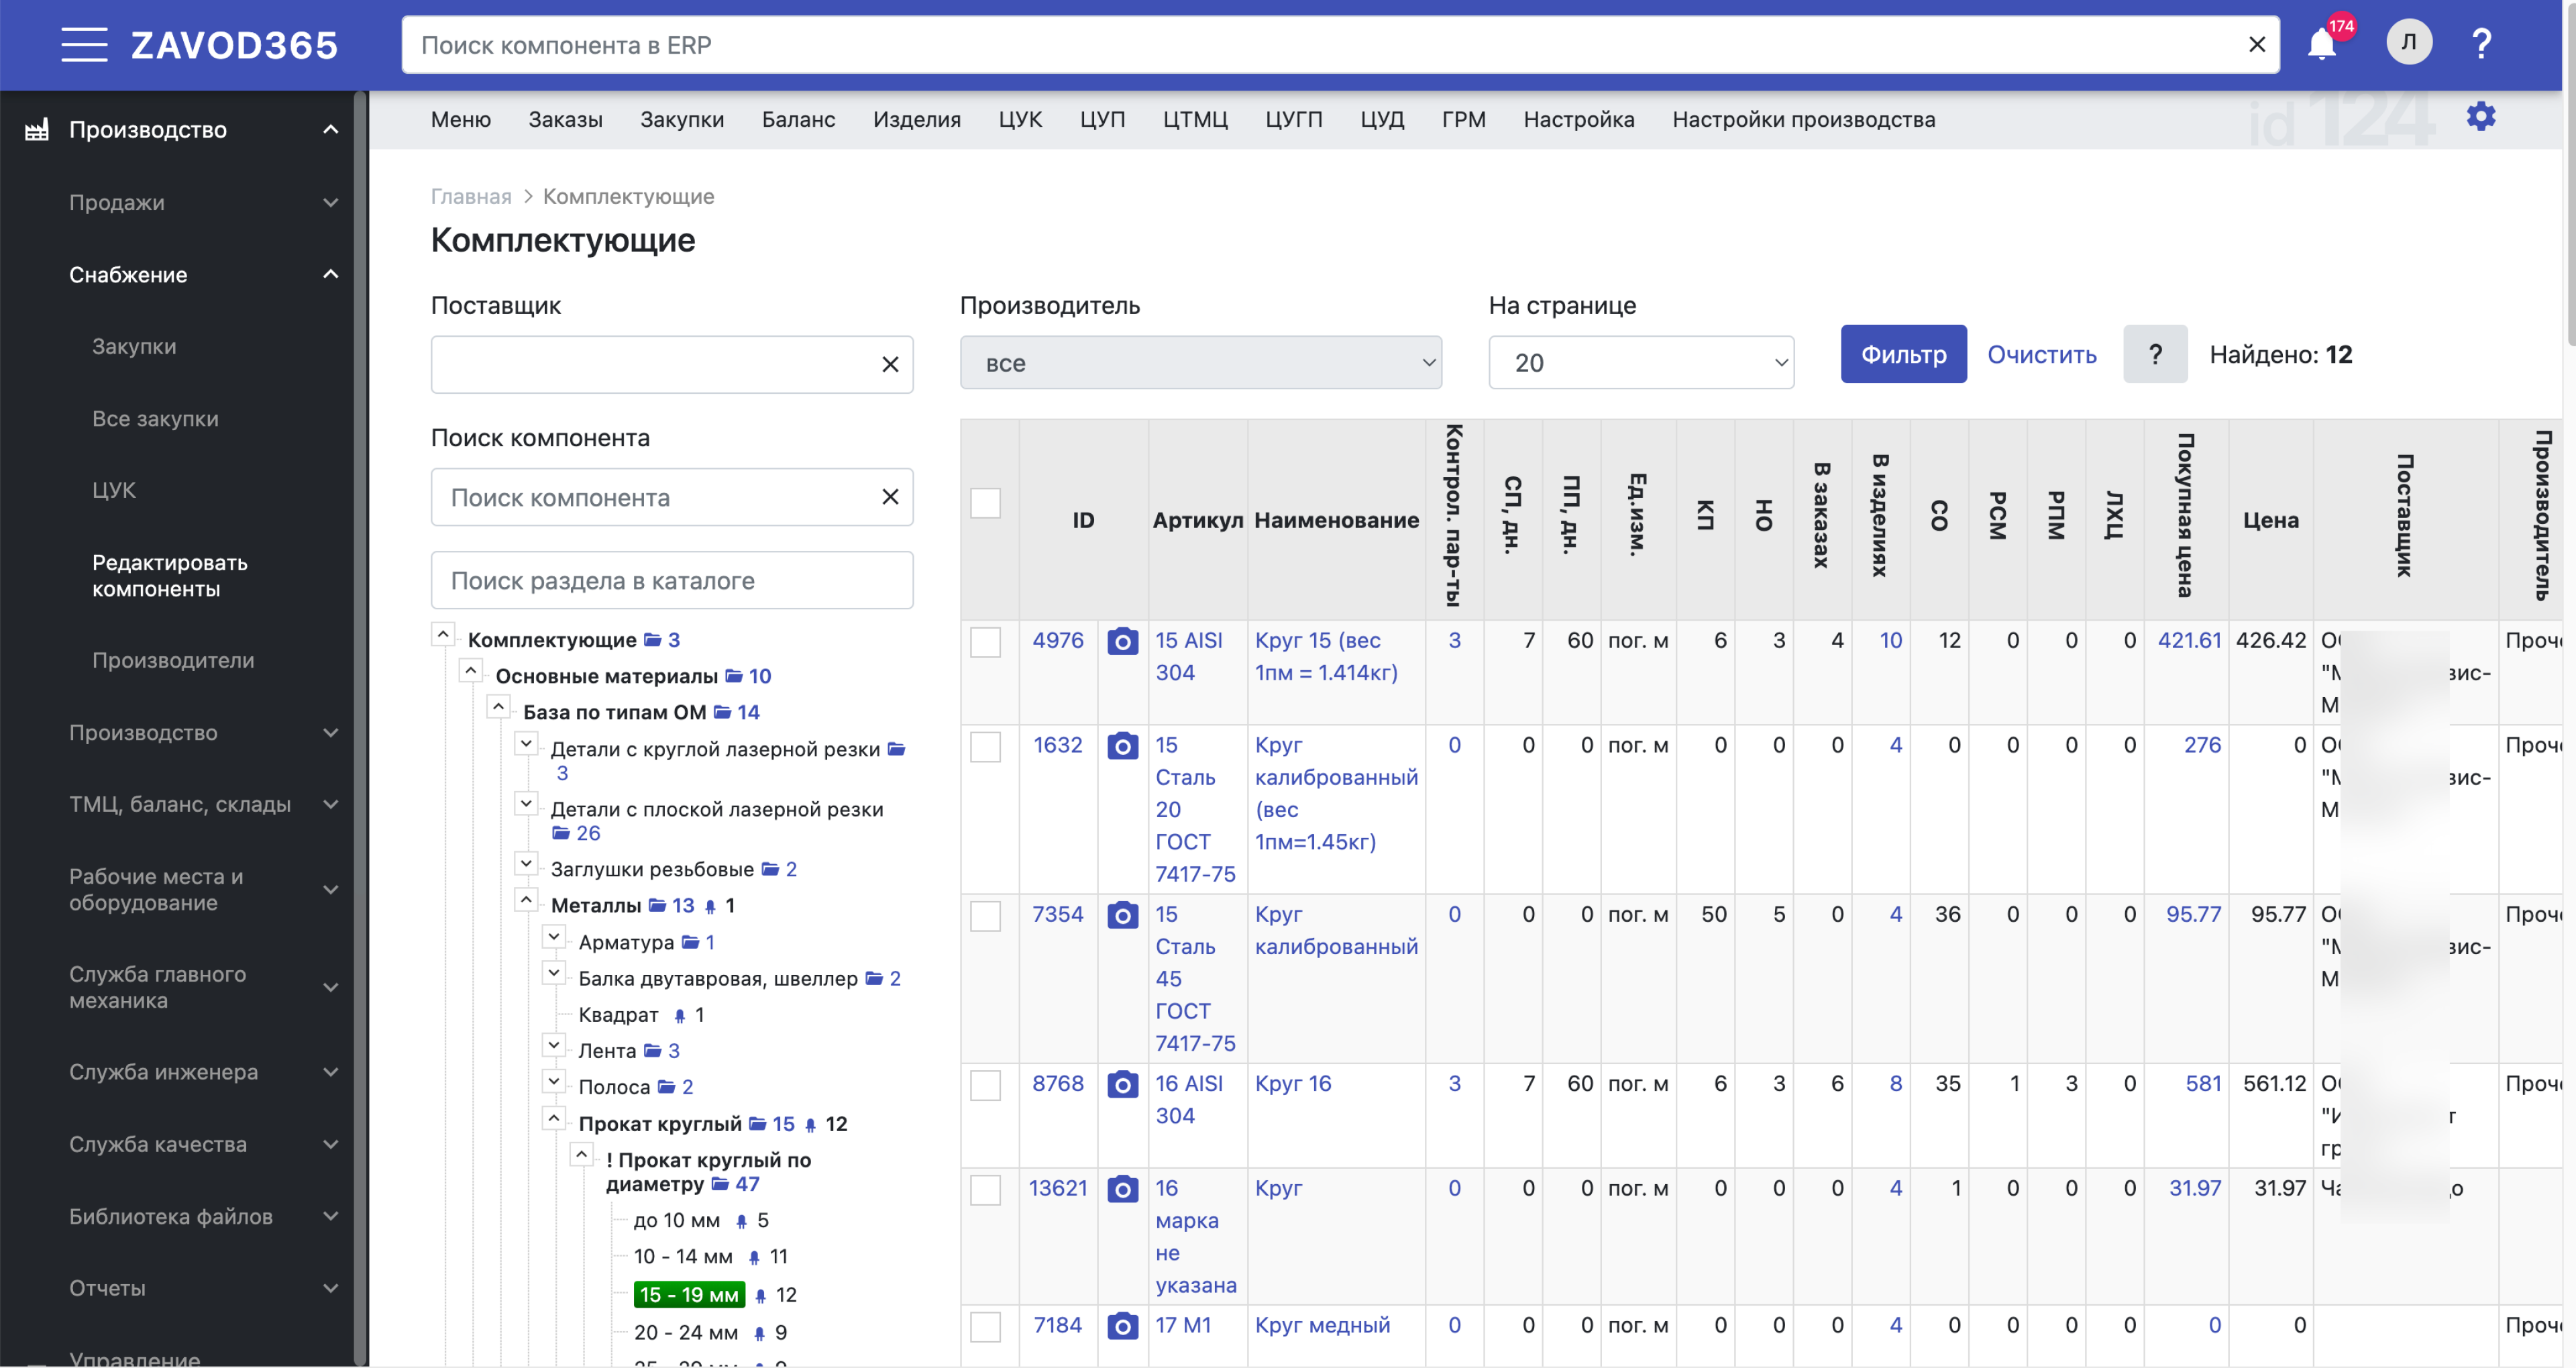Open the ЦТМЦ top menu item
This screenshot has width=2576, height=1368.
tap(1194, 120)
